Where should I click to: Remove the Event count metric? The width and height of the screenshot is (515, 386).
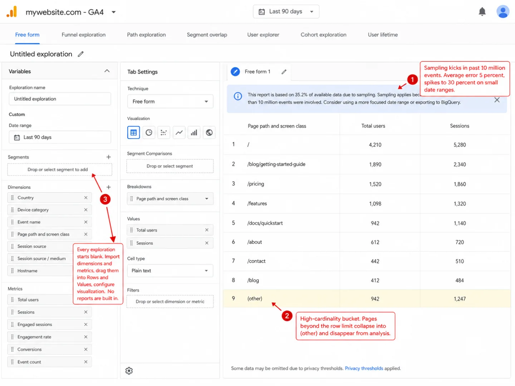pyautogui.click(x=86, y=362)
